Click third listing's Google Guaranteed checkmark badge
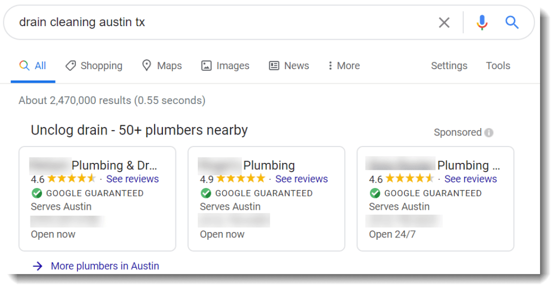 [374, 193]
